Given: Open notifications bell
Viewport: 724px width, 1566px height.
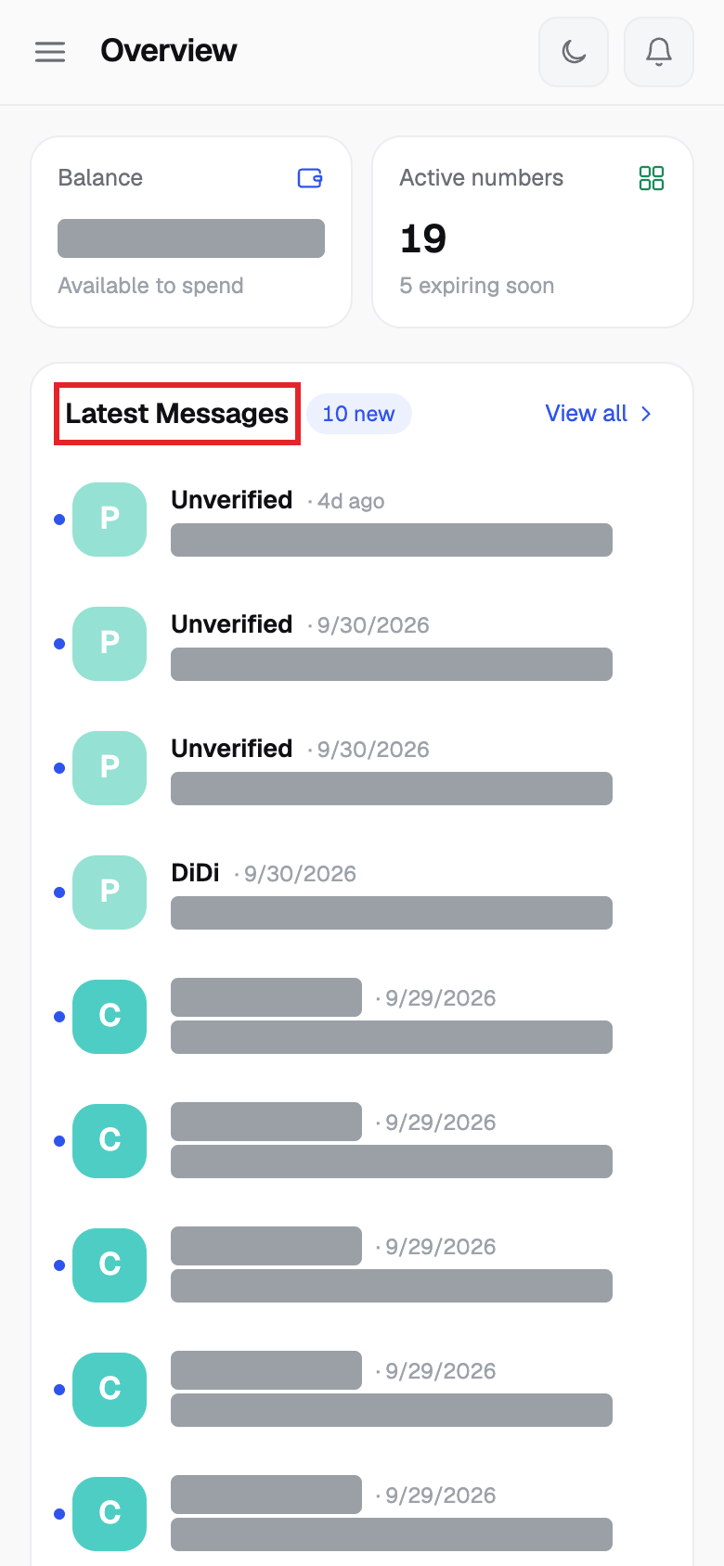Looking at the screenshot, I should pos(659,52).
